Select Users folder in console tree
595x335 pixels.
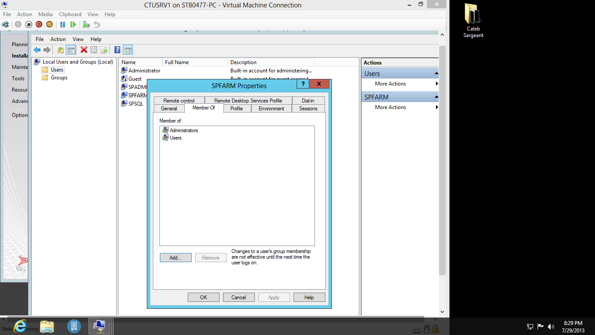click(x=53, y=70)
